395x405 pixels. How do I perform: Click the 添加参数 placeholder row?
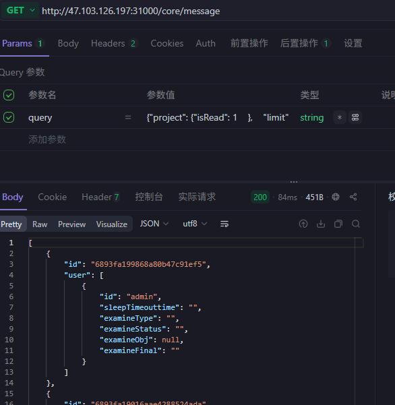[47, 139]
